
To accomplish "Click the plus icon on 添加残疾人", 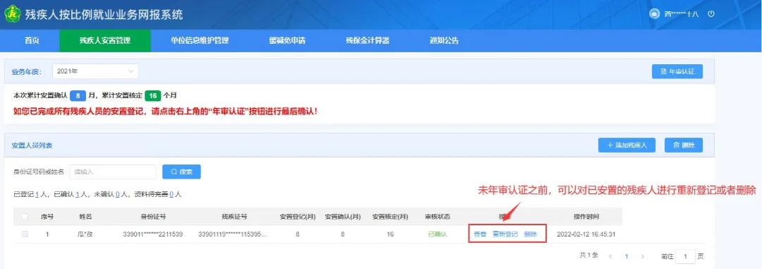I will pyautogui.click(x=610, y=145).
